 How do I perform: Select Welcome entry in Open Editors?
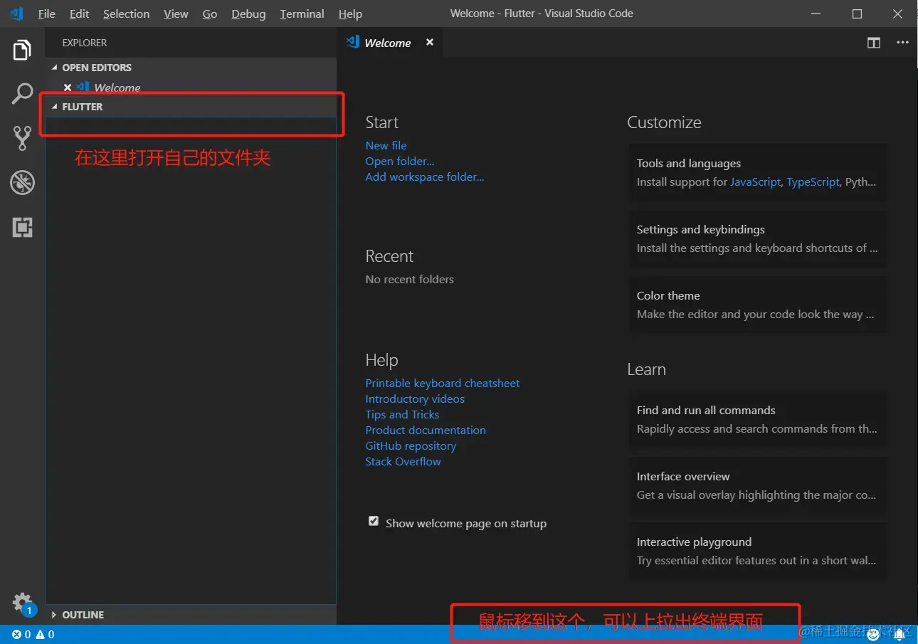[191, 88]
